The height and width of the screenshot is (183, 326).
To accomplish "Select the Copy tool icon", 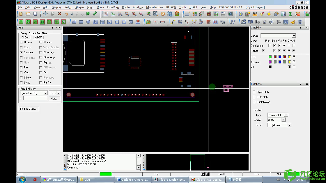I will pyautogui.click(x=52, y=14).
